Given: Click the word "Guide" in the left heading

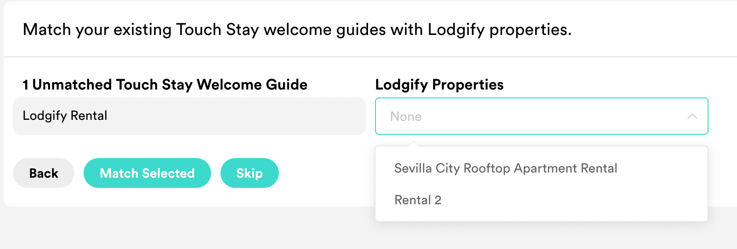Looking at the screenshot, I should [286, 84].
